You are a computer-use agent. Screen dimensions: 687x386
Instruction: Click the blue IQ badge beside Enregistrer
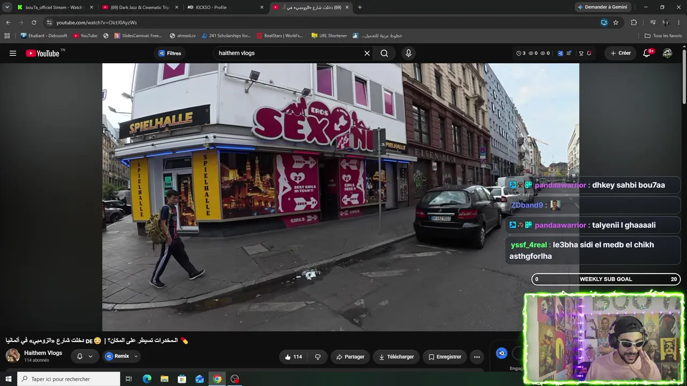click(502, 353)
